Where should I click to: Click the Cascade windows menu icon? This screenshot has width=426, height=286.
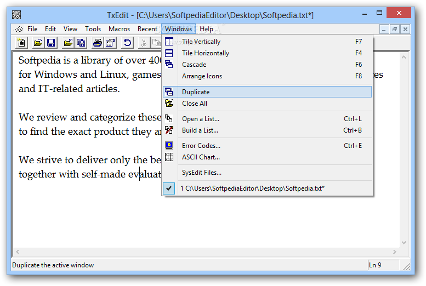coord(169,64)
